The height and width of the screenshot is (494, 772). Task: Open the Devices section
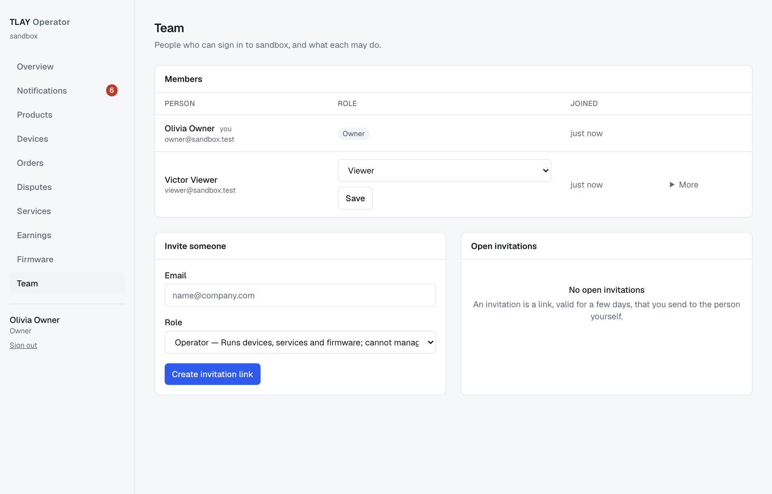pos(67,139)
